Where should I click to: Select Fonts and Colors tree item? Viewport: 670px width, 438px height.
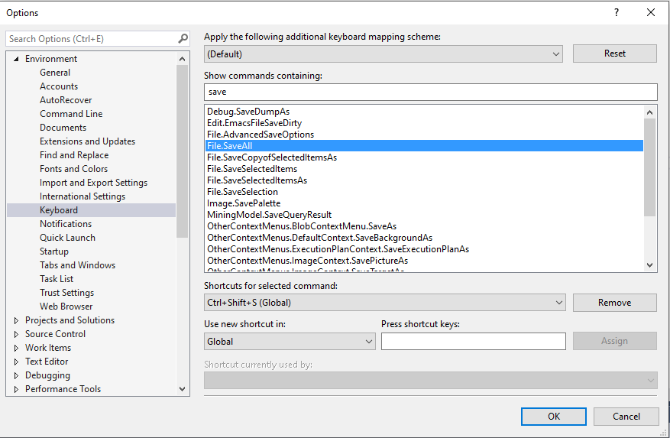click(x=74, y=168)
